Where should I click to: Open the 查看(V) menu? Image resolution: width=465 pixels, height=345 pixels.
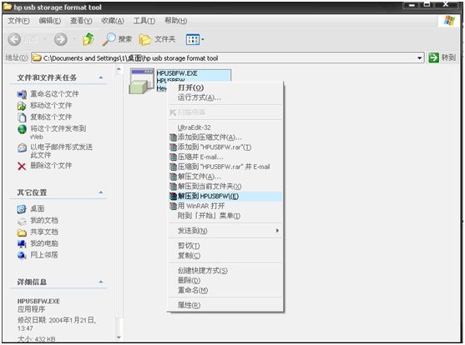(x=81, y=21)
